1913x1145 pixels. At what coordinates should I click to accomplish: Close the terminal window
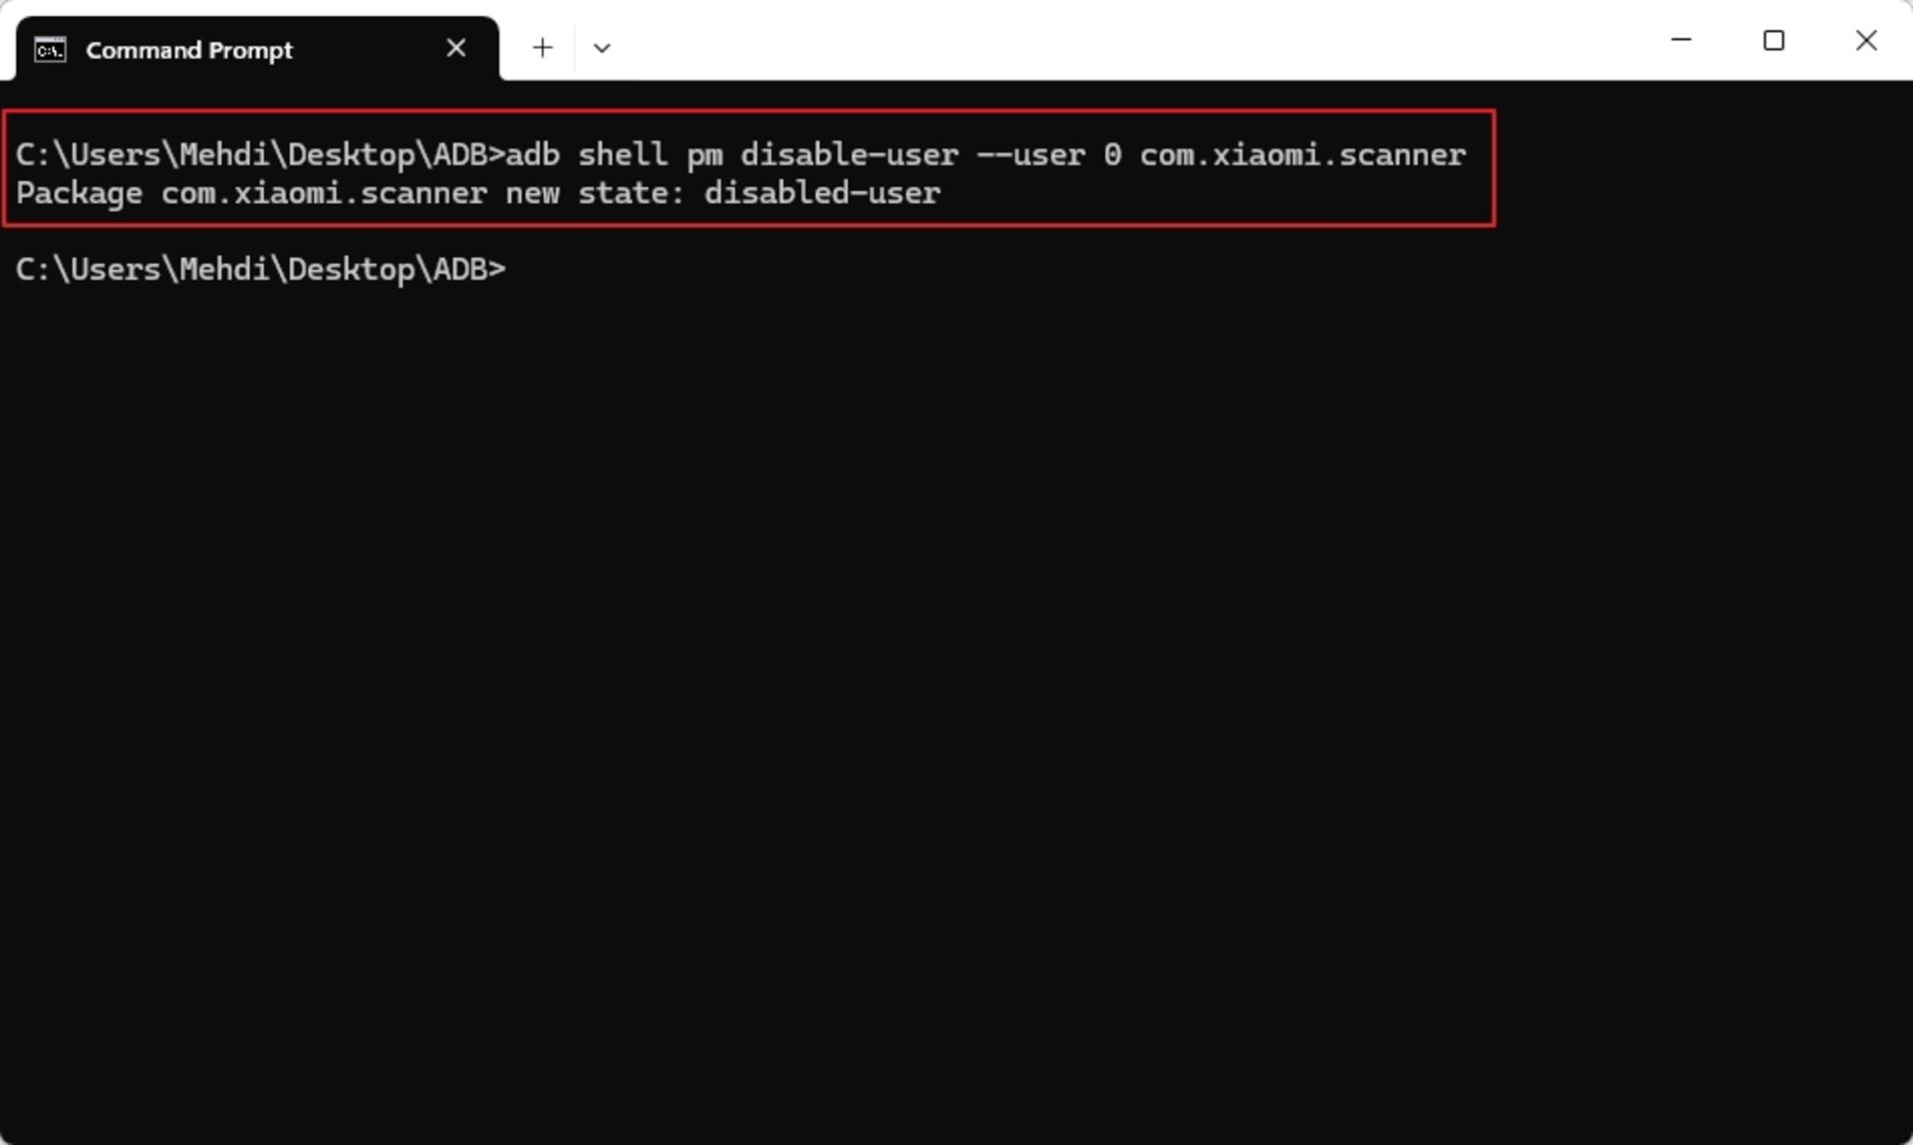coord(1866,40)
